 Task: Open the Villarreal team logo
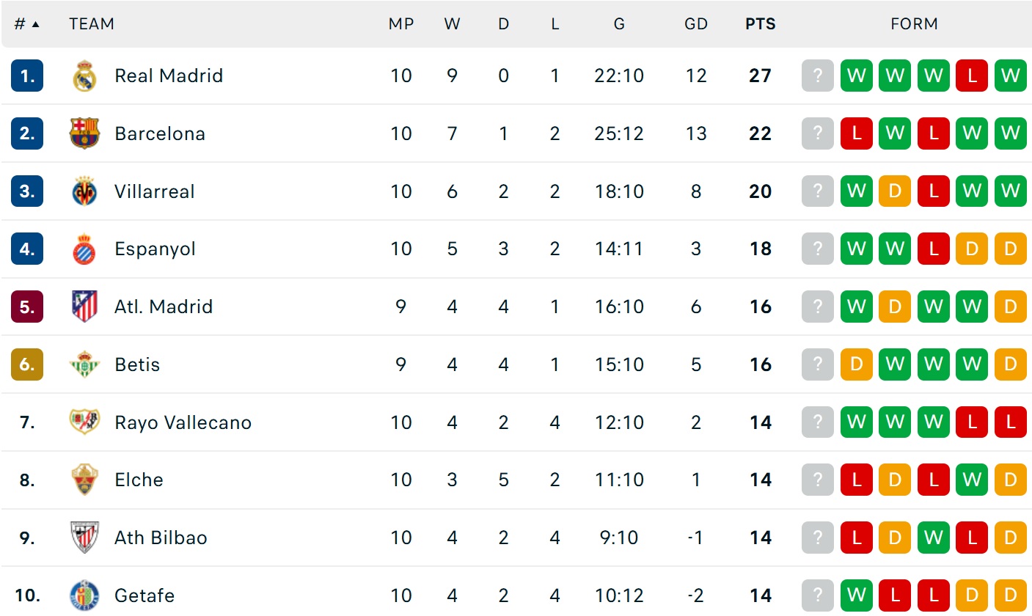coord(84,191)
